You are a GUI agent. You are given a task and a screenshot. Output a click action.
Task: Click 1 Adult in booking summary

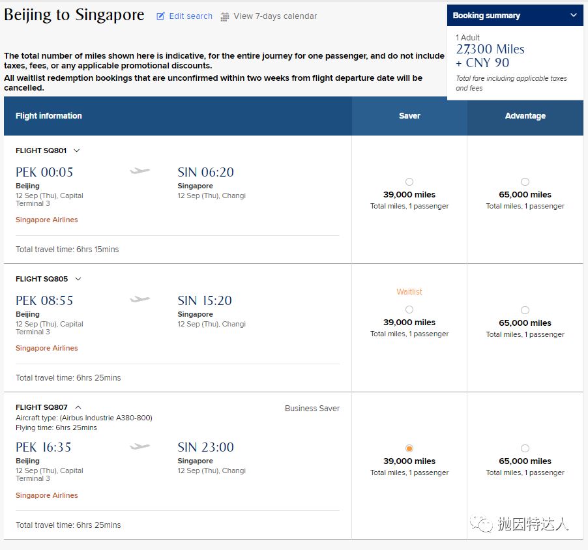click(x=467, y=38)
